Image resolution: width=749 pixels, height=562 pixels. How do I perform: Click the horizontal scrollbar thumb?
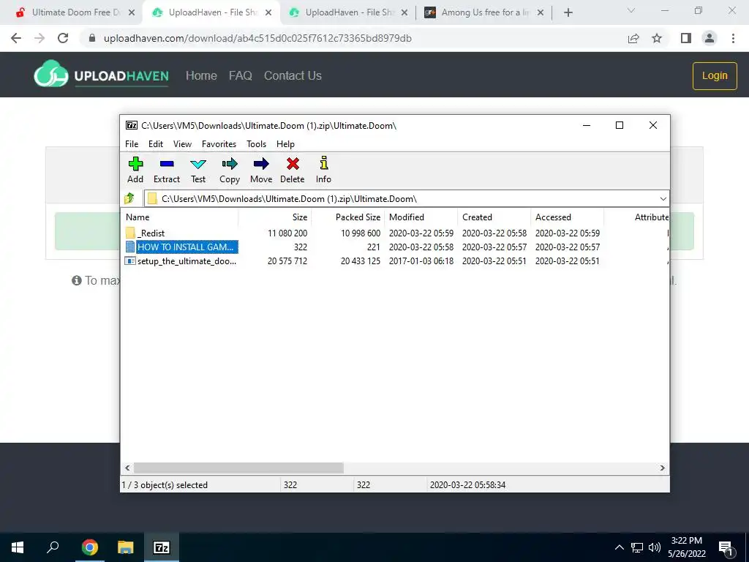click(x=238, y=468)
